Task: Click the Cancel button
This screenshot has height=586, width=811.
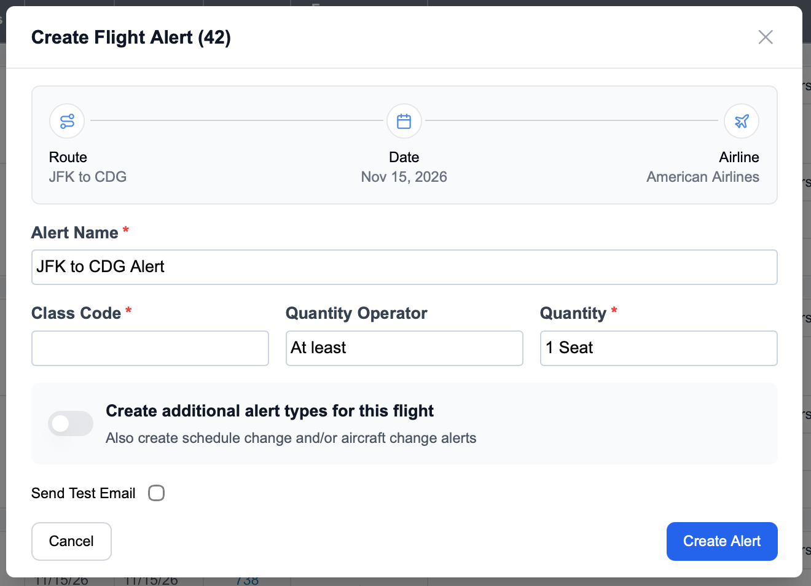Action: coord(71,541)
